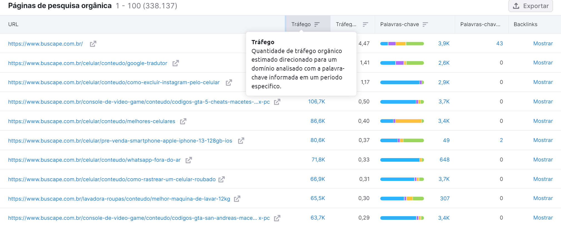The image size is (561, 227).
Task: Click traffic value 106,7K
Action: pos(317,101)
